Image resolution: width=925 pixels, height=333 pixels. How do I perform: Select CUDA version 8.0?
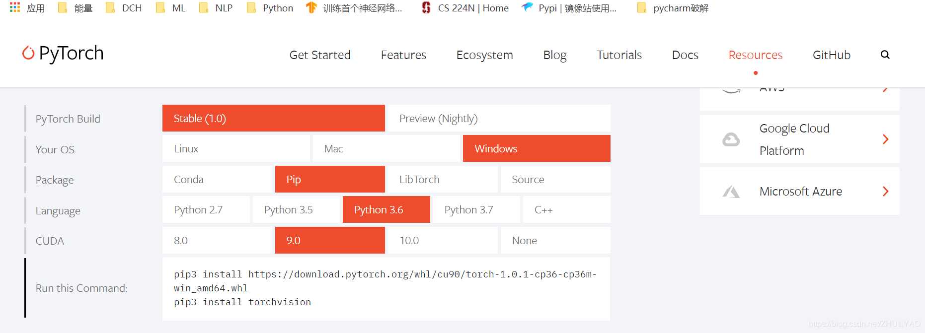pos(218,240)
